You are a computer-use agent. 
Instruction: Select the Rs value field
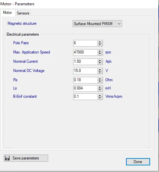point(85,80)
